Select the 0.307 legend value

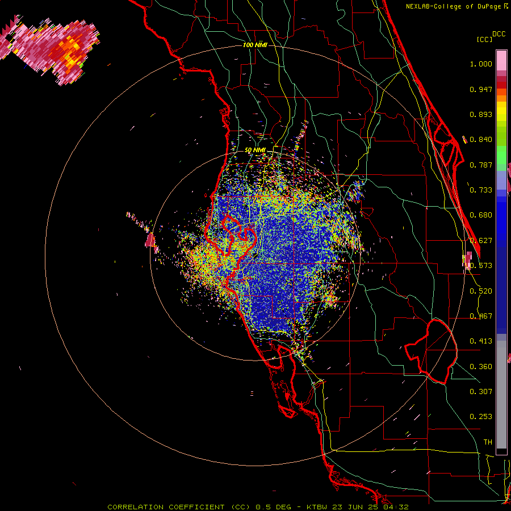pos(481,392)
